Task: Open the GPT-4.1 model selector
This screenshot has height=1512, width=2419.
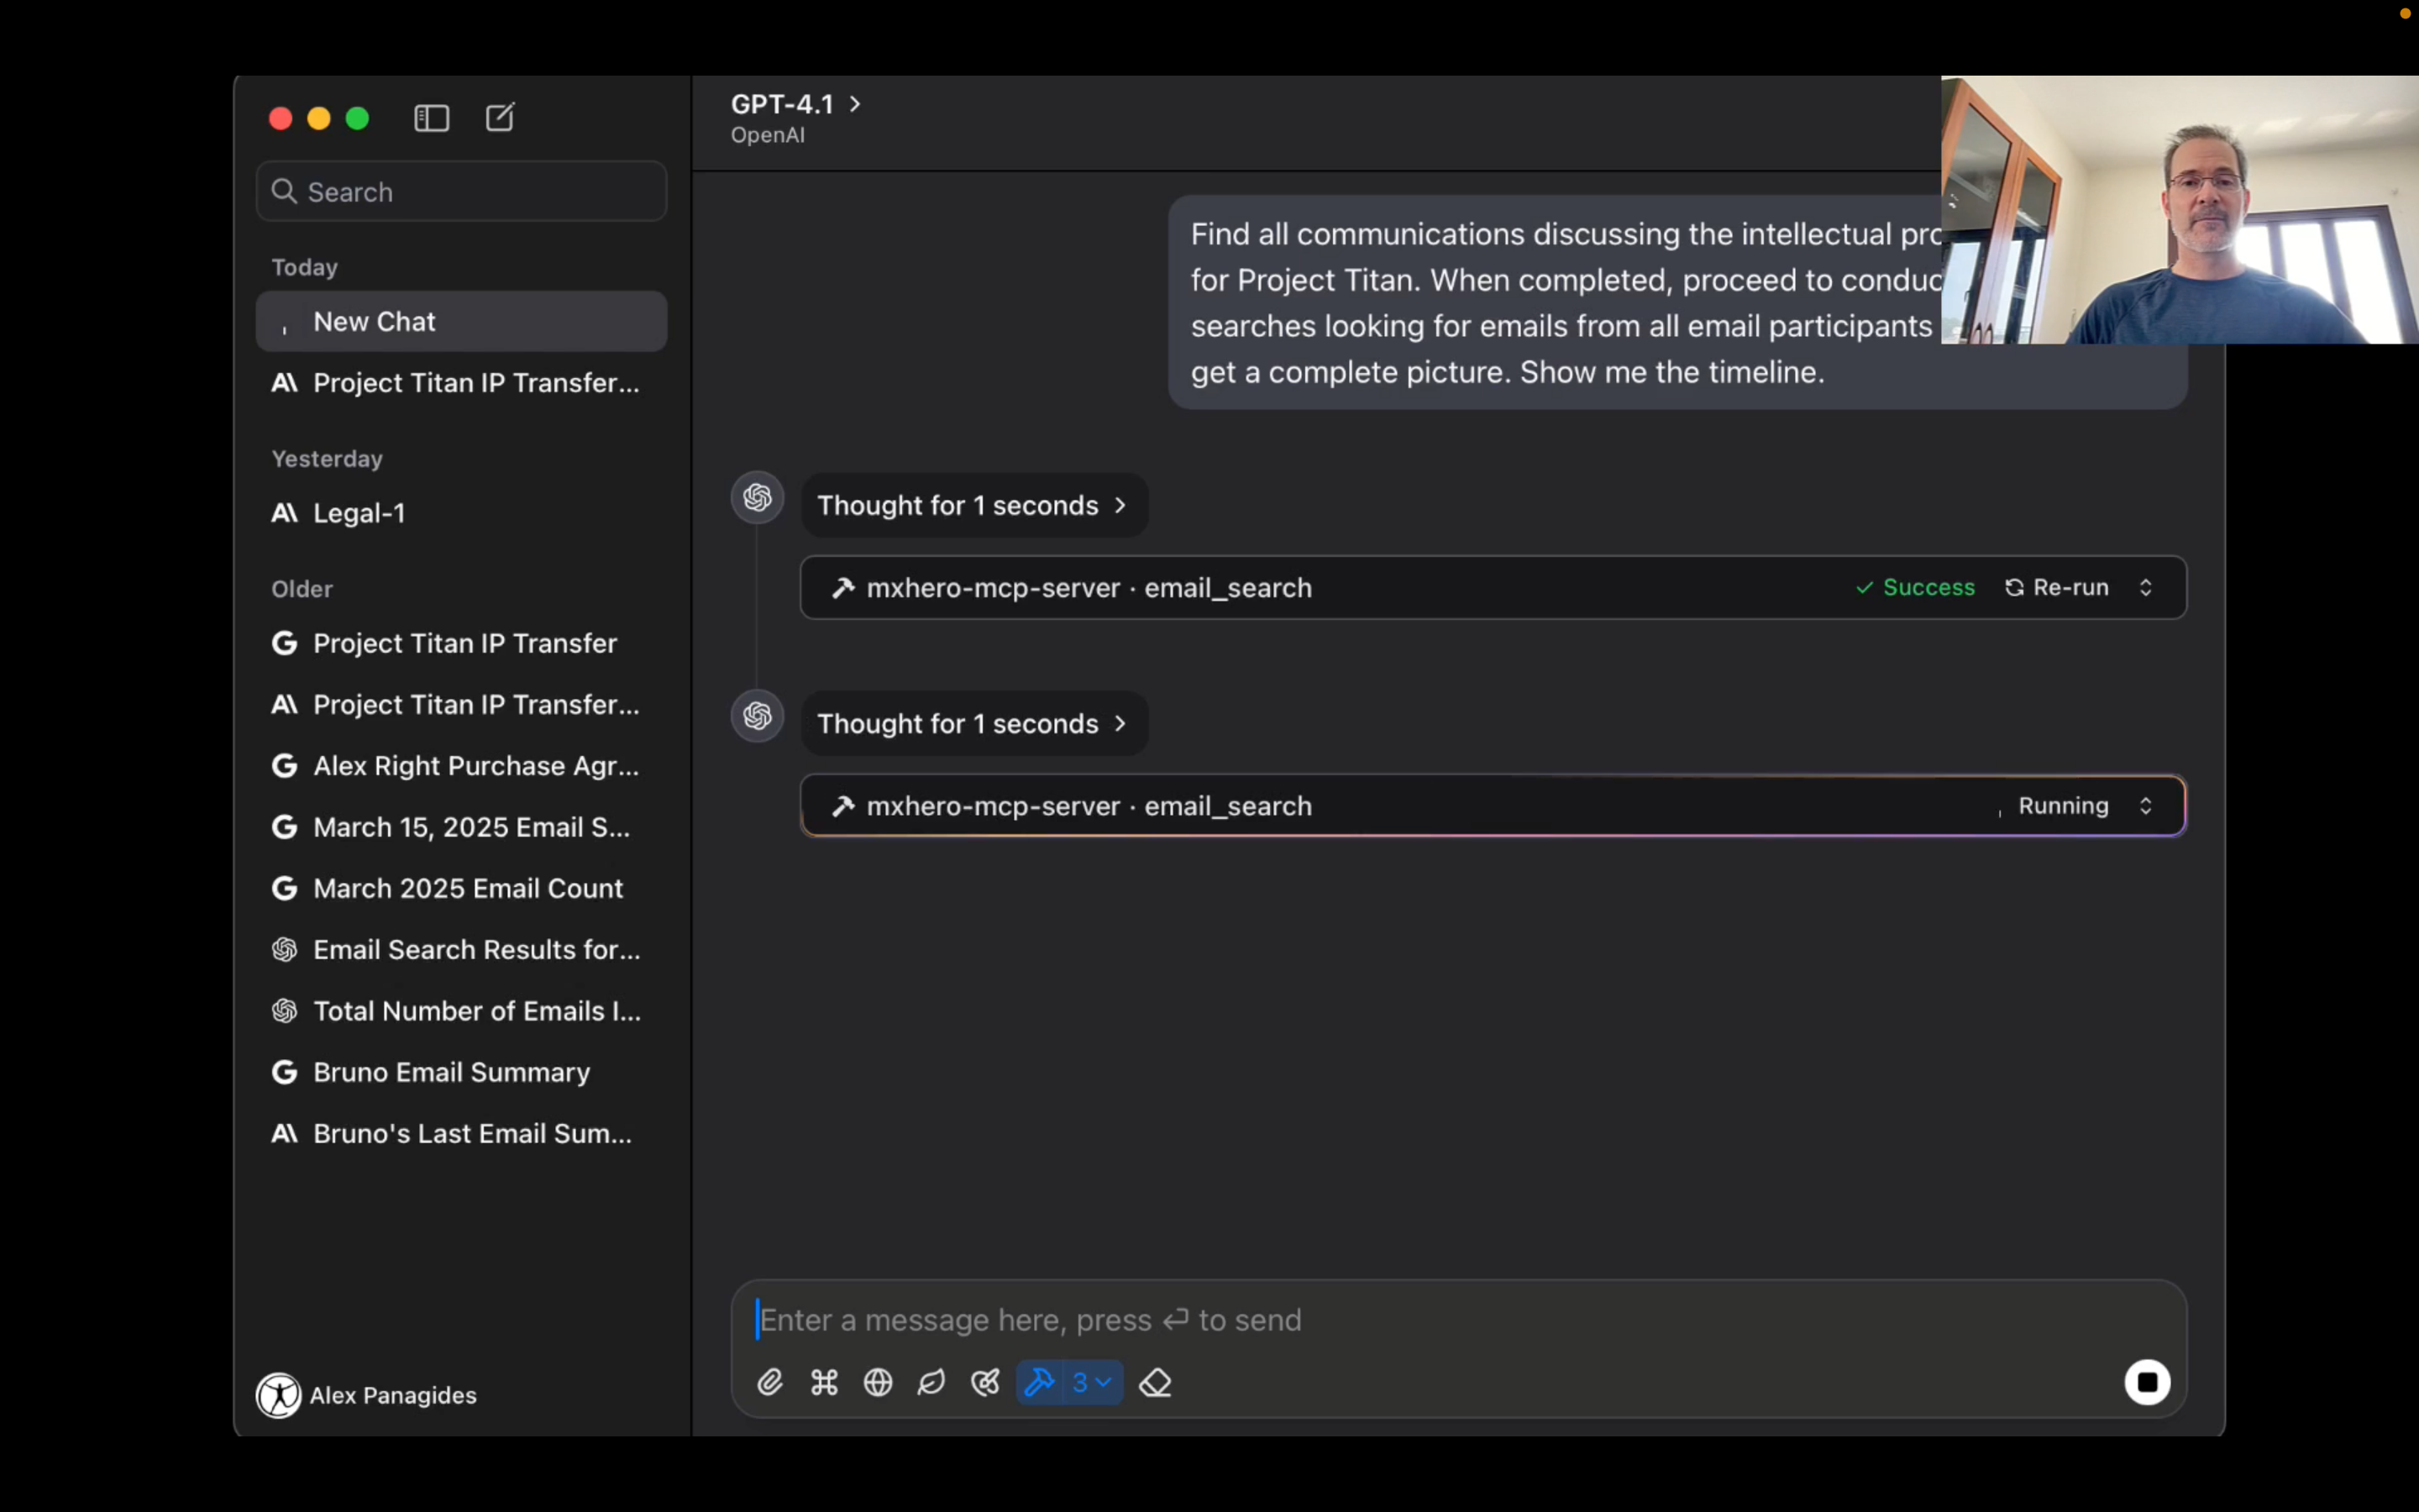Action: click(x=795, y=104)
